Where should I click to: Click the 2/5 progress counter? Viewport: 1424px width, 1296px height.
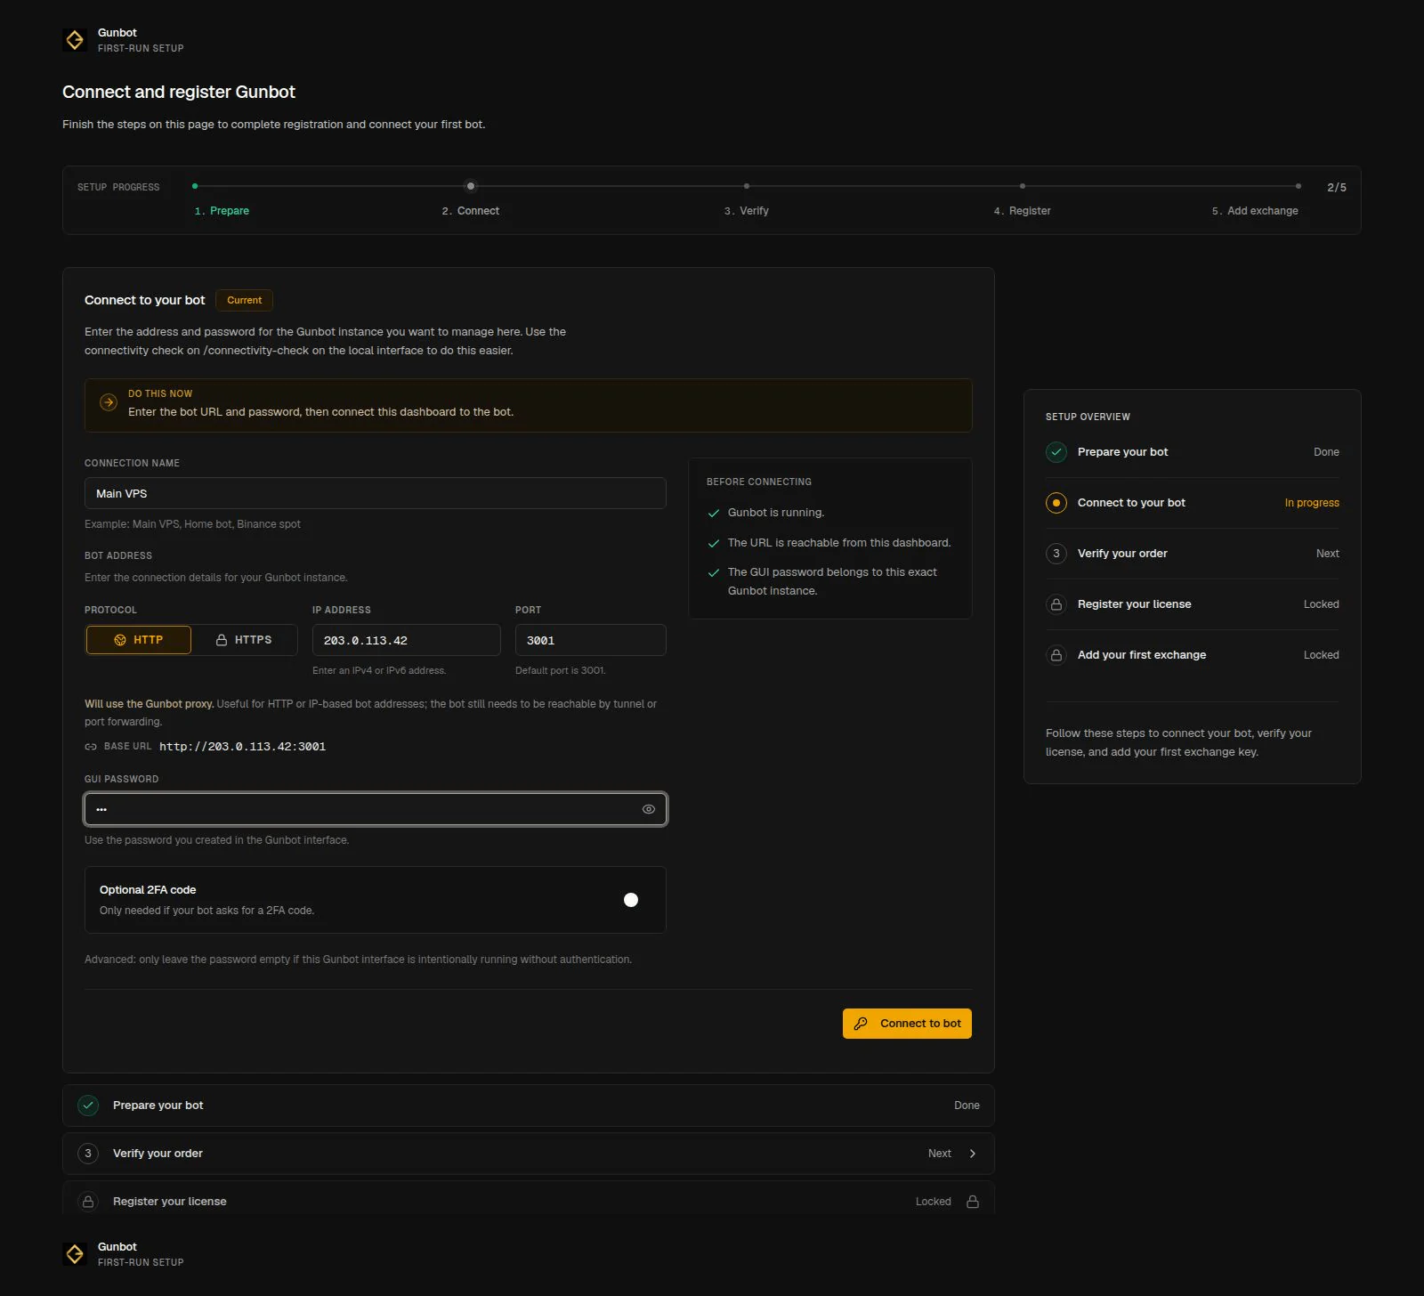tap(1337, 188)
